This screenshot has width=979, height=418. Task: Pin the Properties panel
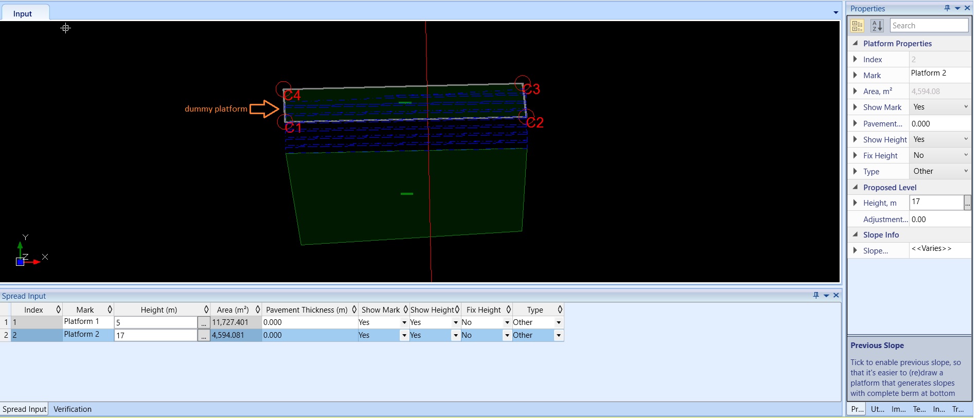click(947, 8)
